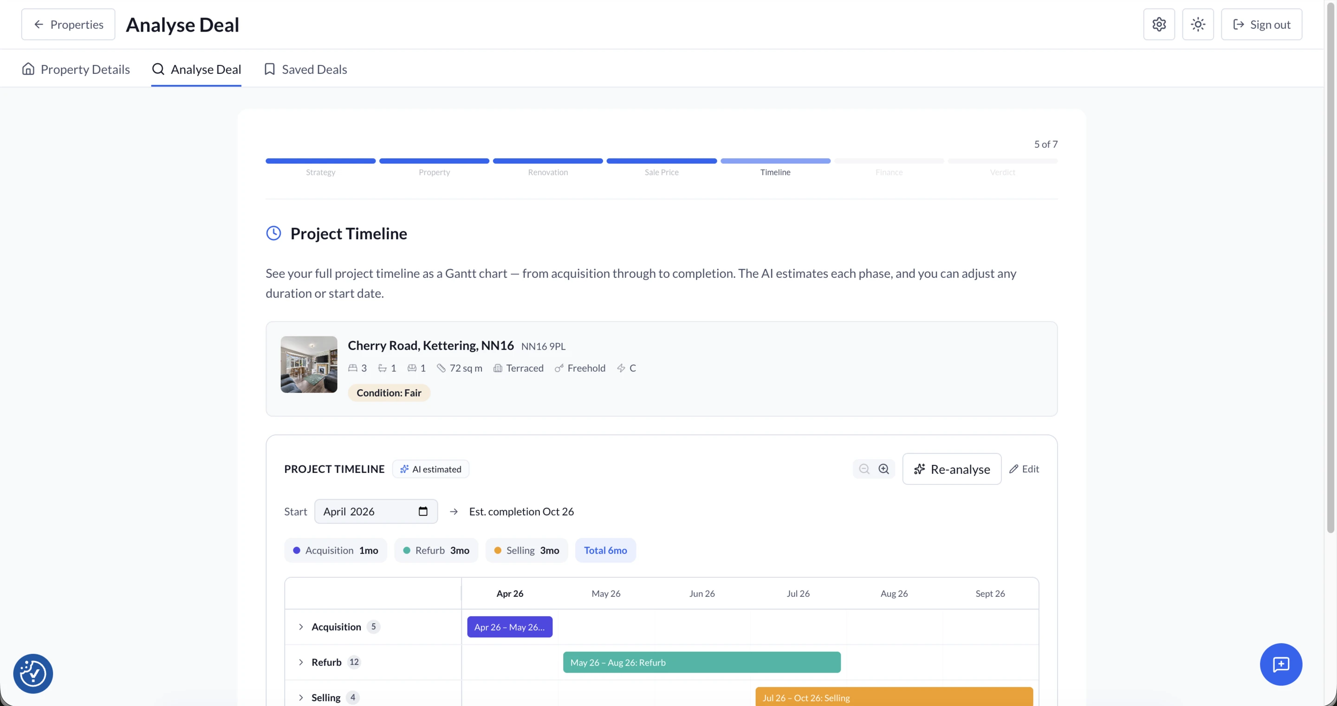Click the bathrooms icon showing 1
This screenshot has height=706, width=1337.
click(382, 368)
